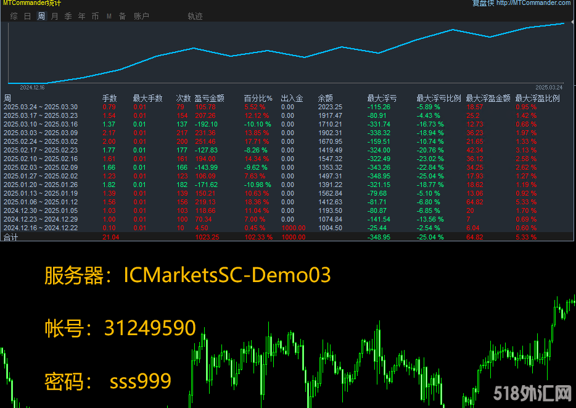Screen dimensions: 576x408
Task: Switch to the M tab
Action: [x=109, y=16]
